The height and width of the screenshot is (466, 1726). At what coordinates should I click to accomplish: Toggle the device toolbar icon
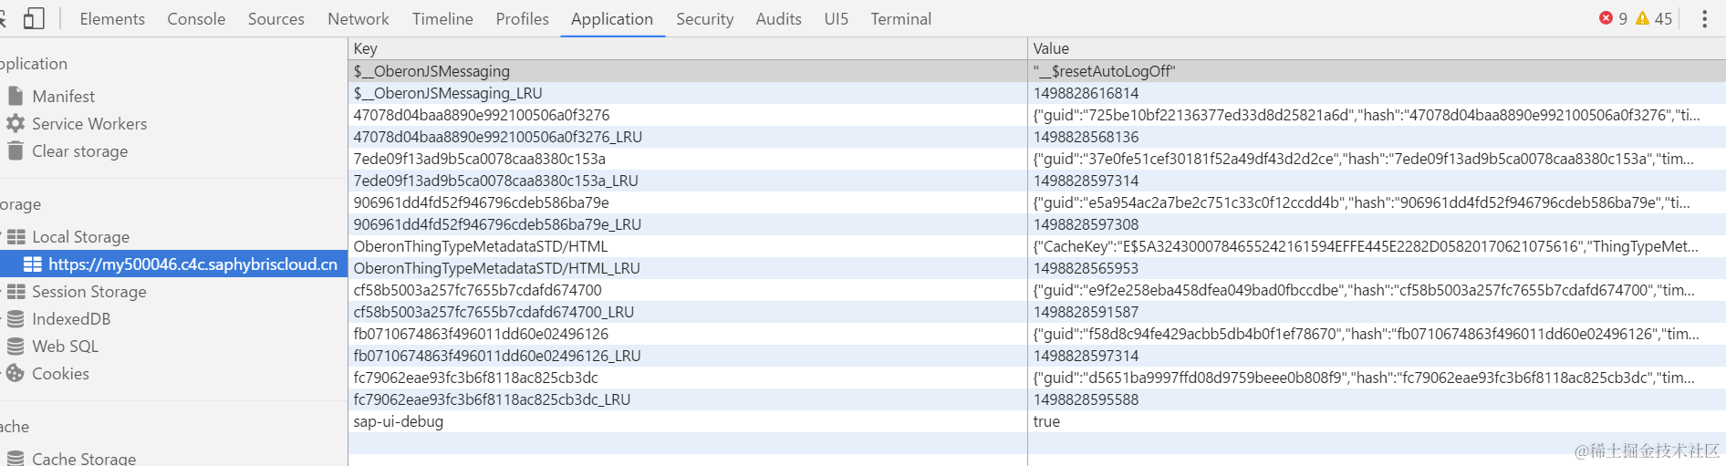point(34,18)
